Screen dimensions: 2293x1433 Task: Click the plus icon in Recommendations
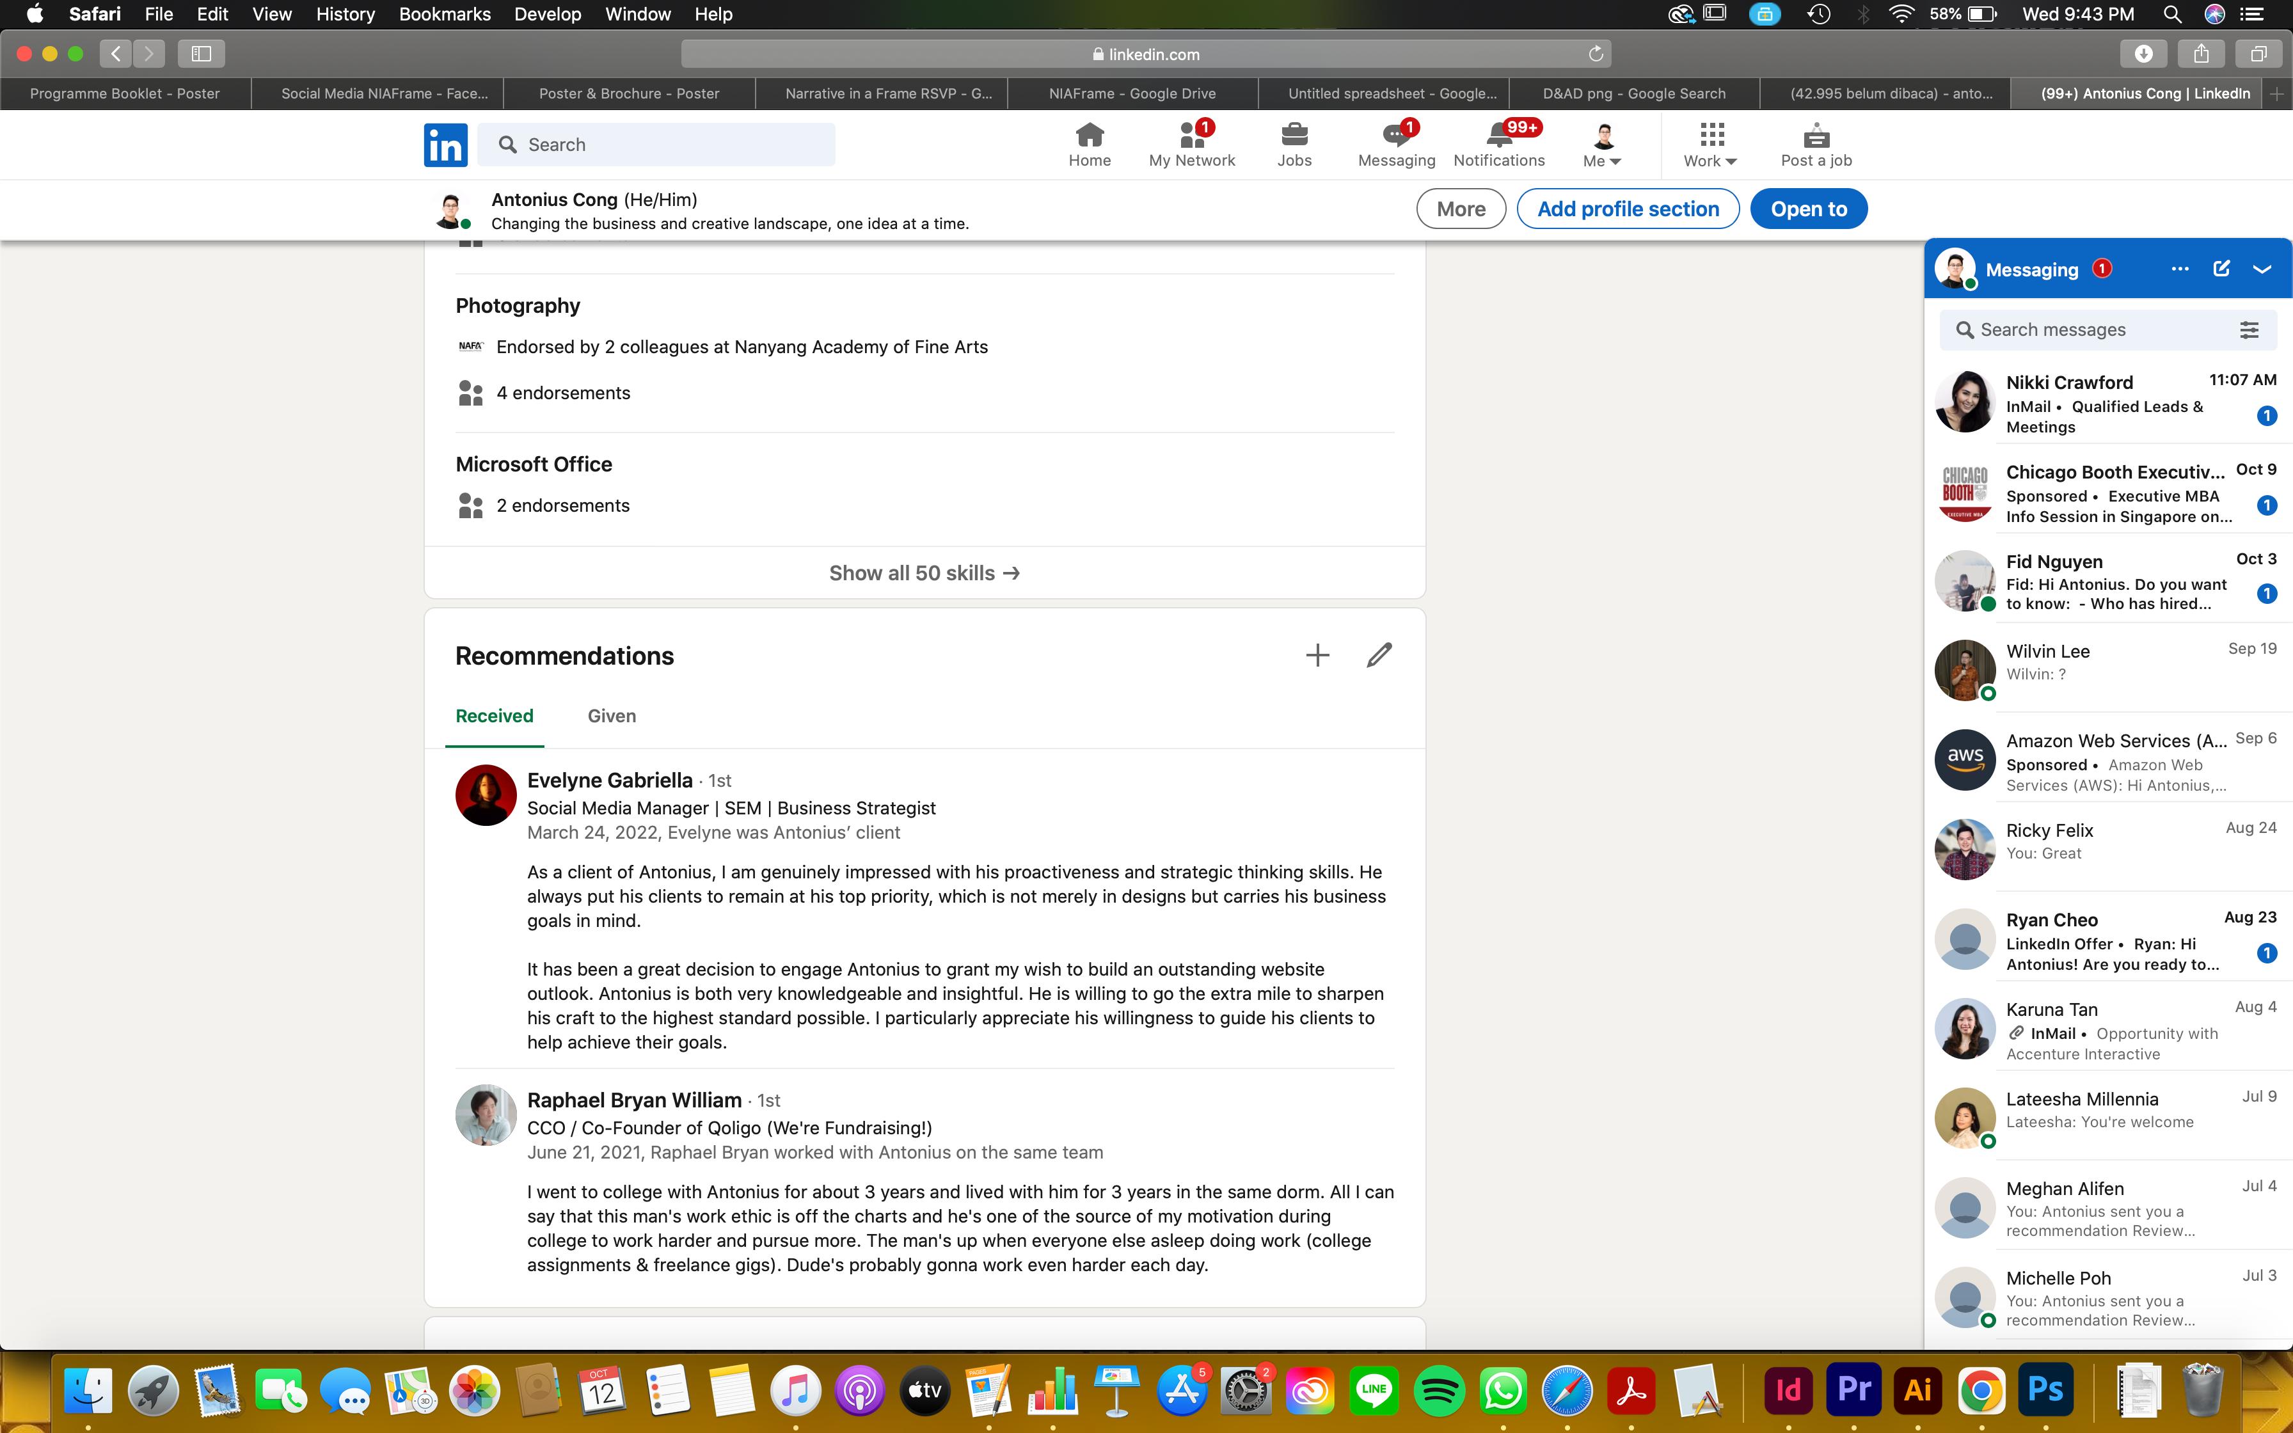[1317, 655]
